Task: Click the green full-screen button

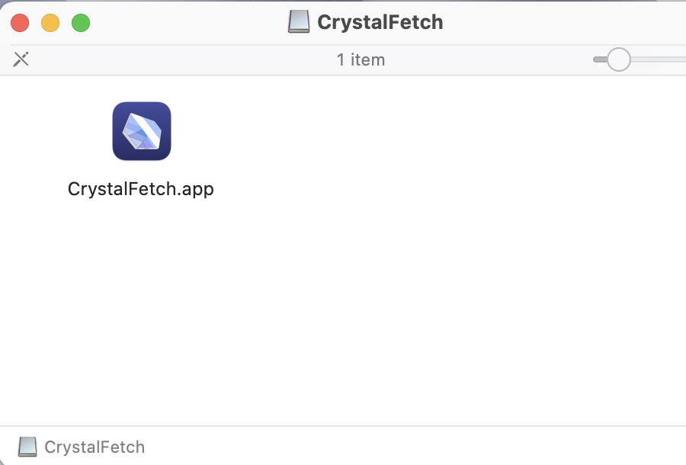Action: [80, 23]
